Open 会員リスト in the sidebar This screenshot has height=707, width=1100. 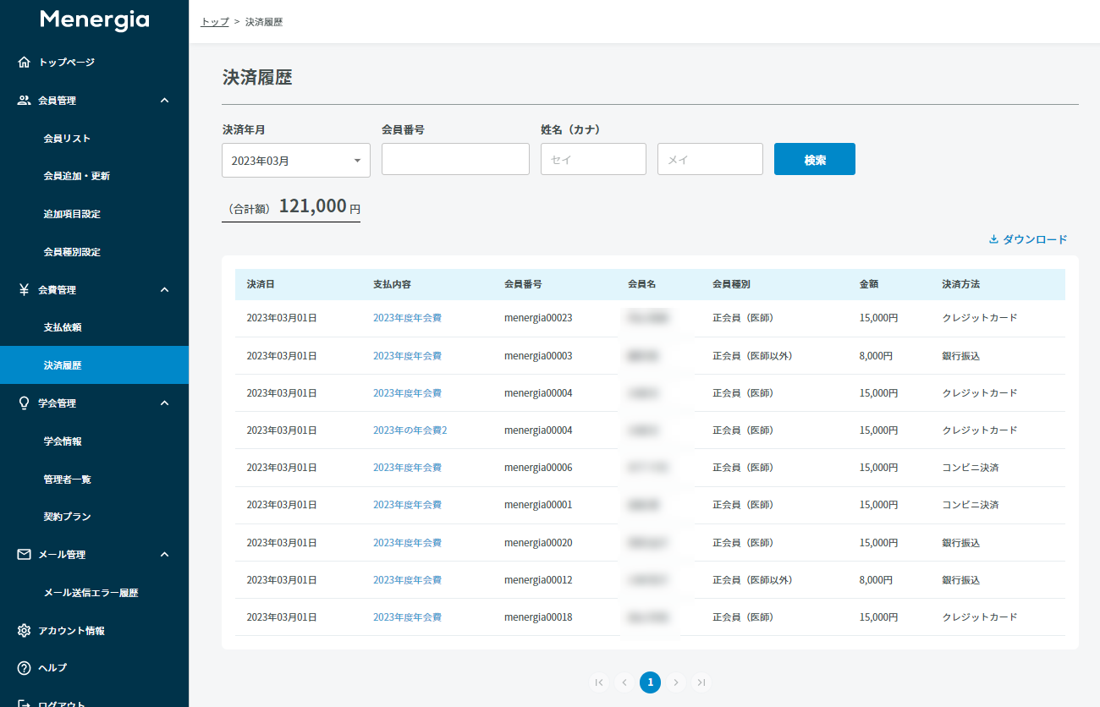[67, 138]
